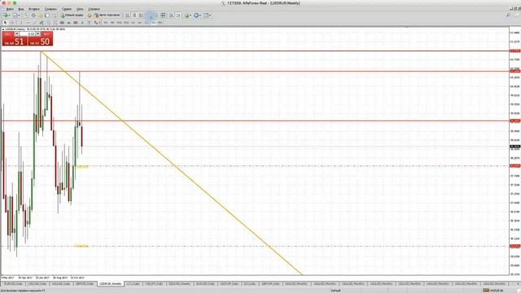This screenshot has width=521, height=293.
Task: Open the MetaEditor icon
Action: 89,15
